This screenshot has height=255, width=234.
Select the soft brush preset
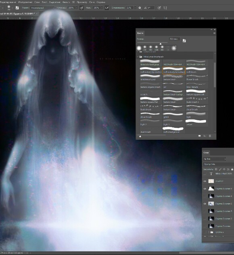point(196,70)
